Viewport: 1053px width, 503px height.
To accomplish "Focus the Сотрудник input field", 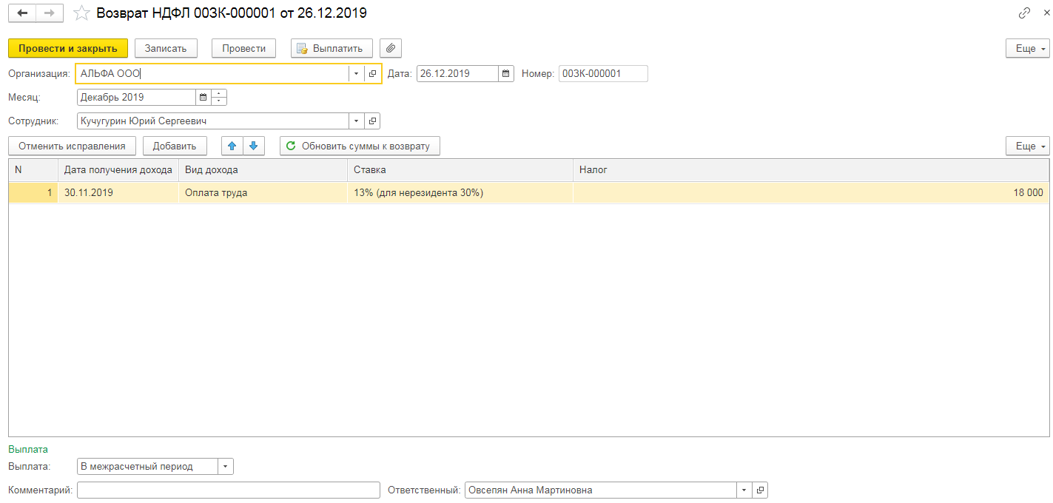I will 213,121.
